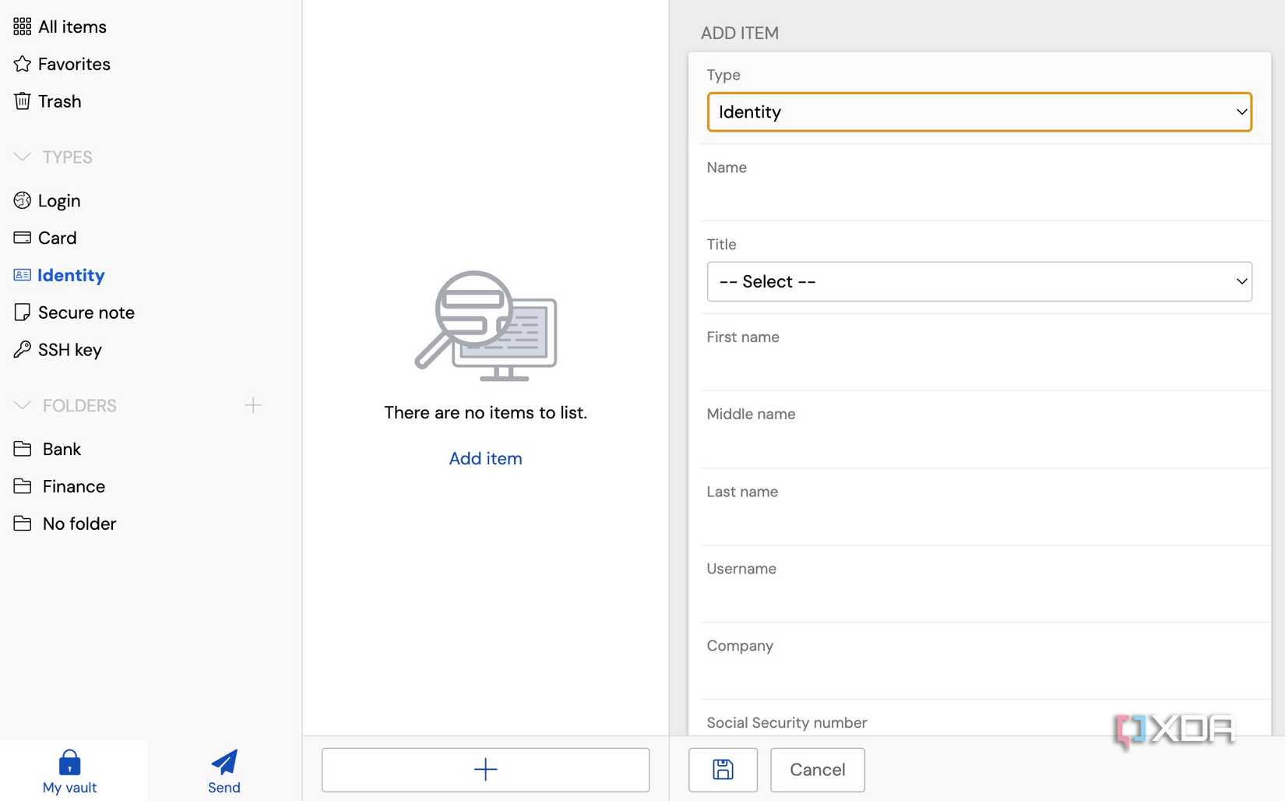
Task: Click the No folder icon
Action: [22, 524]
